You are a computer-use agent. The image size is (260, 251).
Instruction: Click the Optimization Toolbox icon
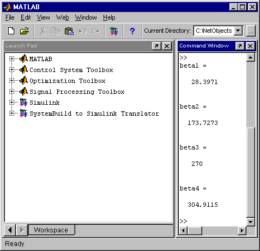point(23,80)
